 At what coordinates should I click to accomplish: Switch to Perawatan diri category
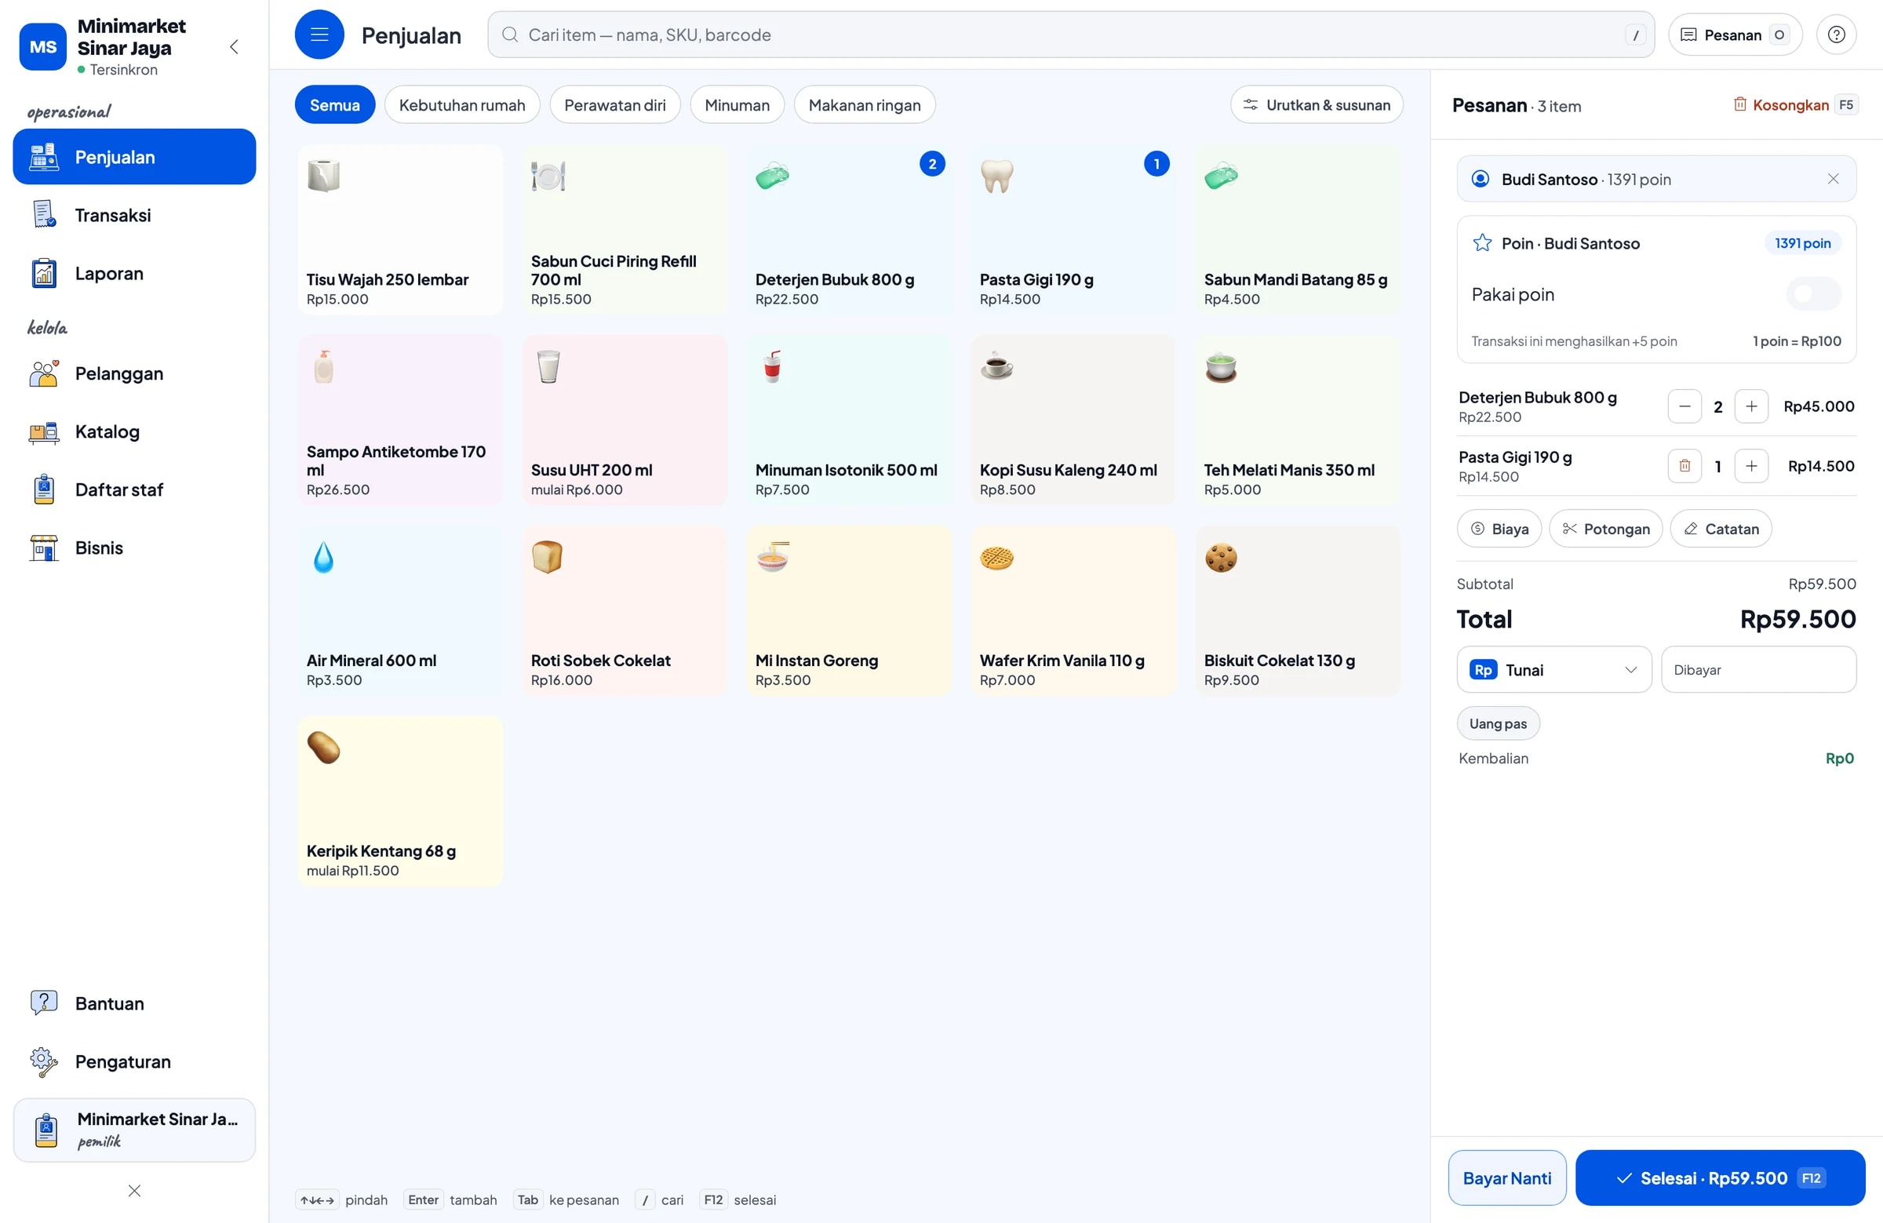click(615, 105)
